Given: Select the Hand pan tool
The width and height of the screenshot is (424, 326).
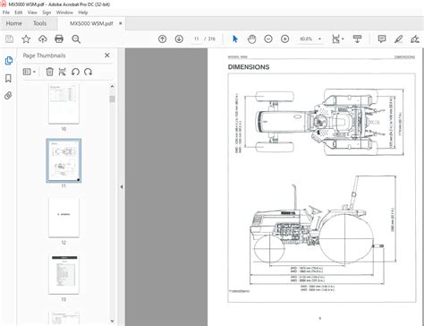Looking at the screenshot, I should [x=251, y=39].
